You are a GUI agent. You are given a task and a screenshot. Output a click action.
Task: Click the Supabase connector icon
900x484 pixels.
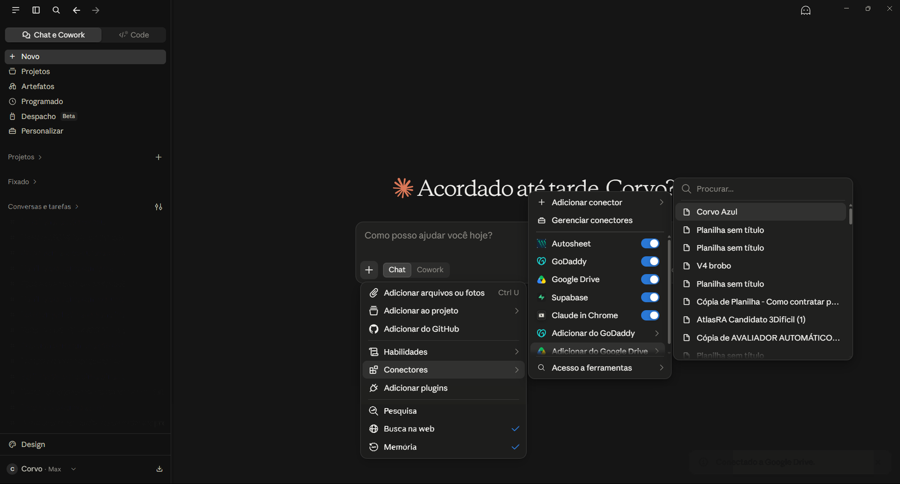click(x=542, y=297)
